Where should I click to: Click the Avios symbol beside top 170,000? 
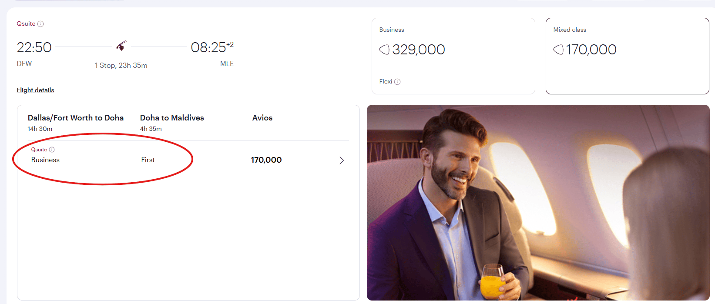click(x=558, y=50)
